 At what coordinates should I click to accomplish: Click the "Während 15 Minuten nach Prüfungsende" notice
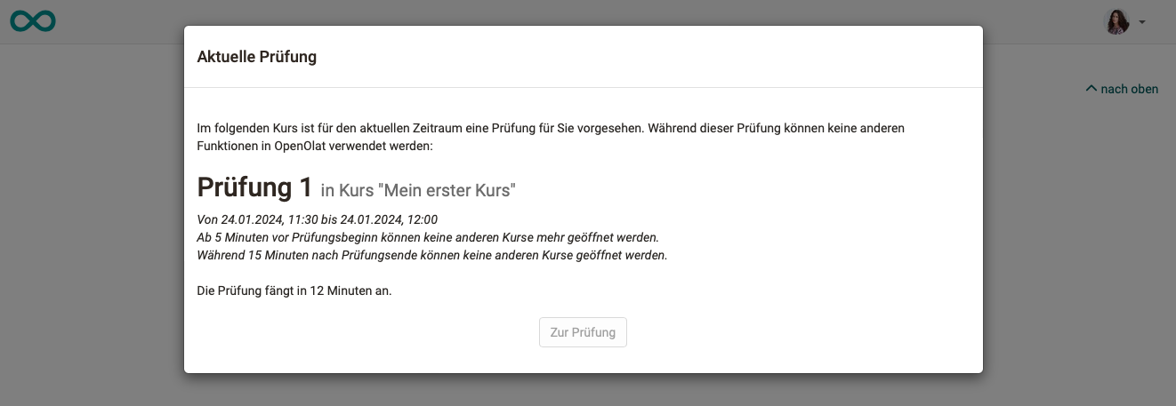click(431, 255)
